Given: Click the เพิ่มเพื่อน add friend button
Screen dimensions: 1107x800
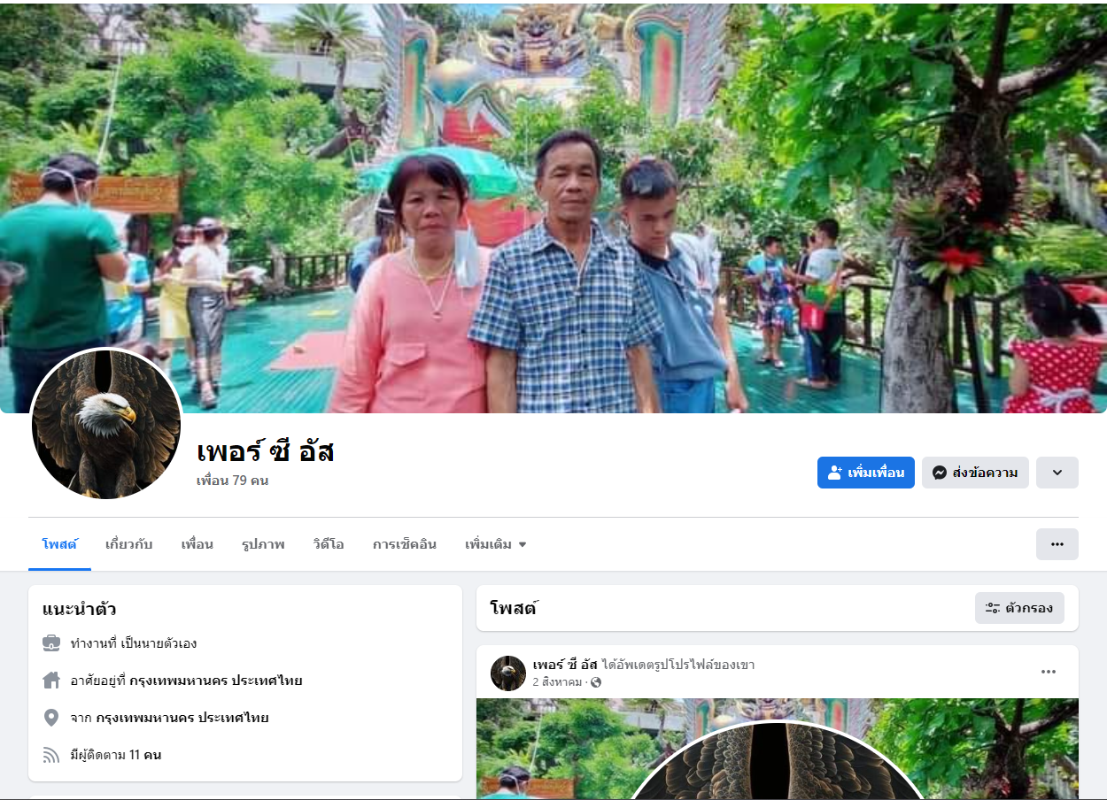Looking at the screenshot, I should click(865, 473).
